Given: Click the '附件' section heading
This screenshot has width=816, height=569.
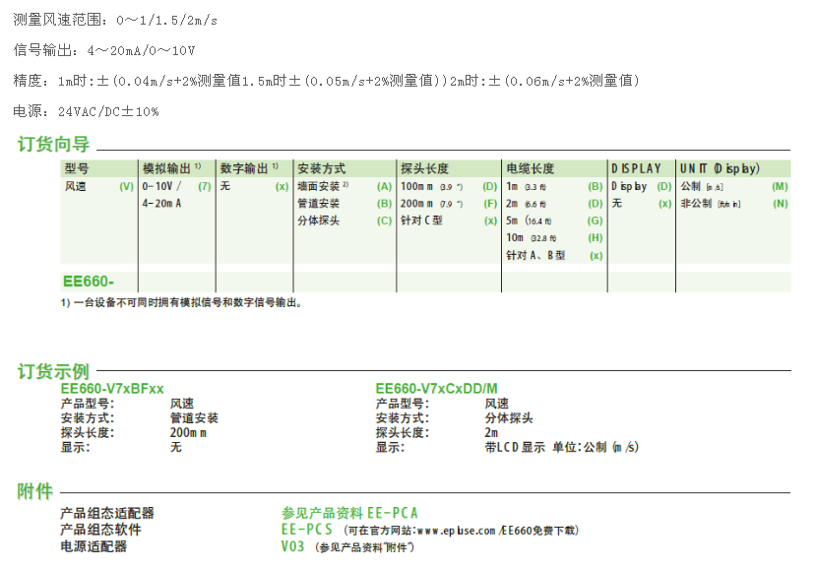Looking at the screenshot, I should pos(34,491).
